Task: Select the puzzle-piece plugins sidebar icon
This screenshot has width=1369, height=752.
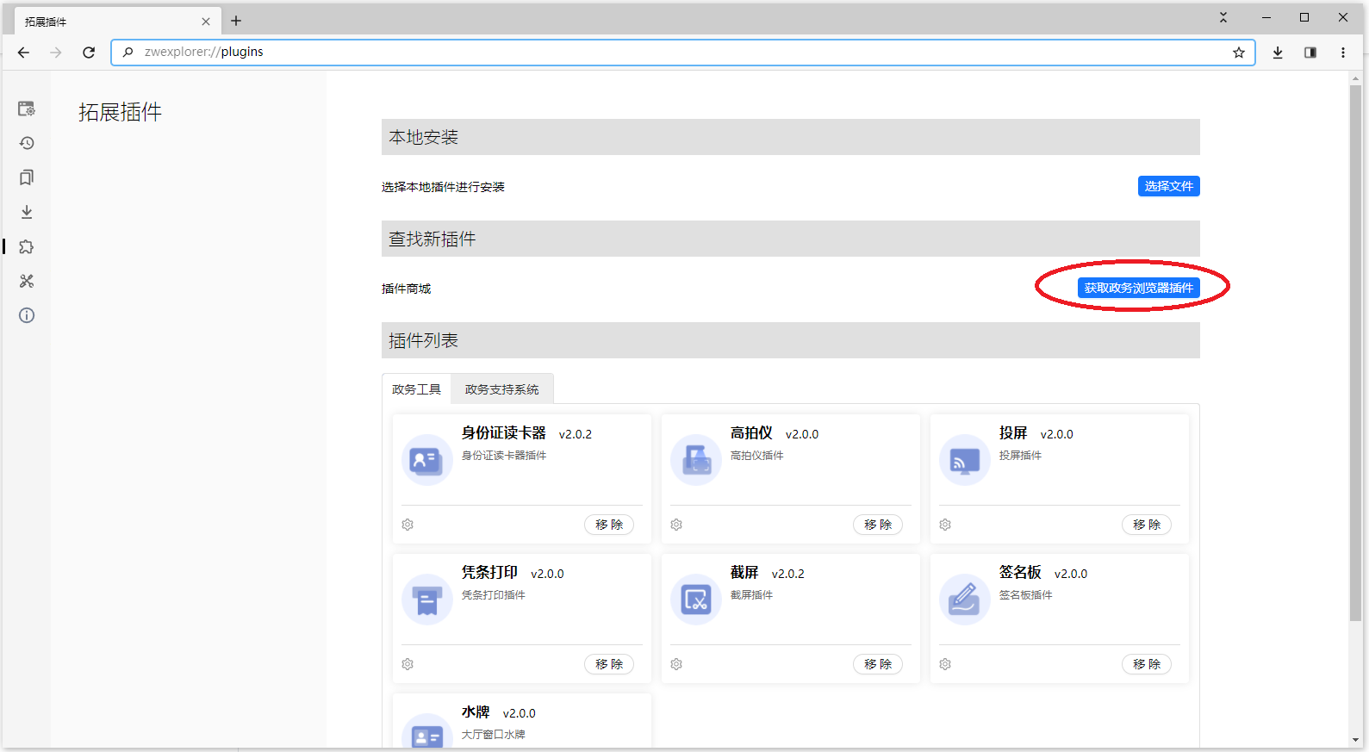Action: (x=27, y=247)
